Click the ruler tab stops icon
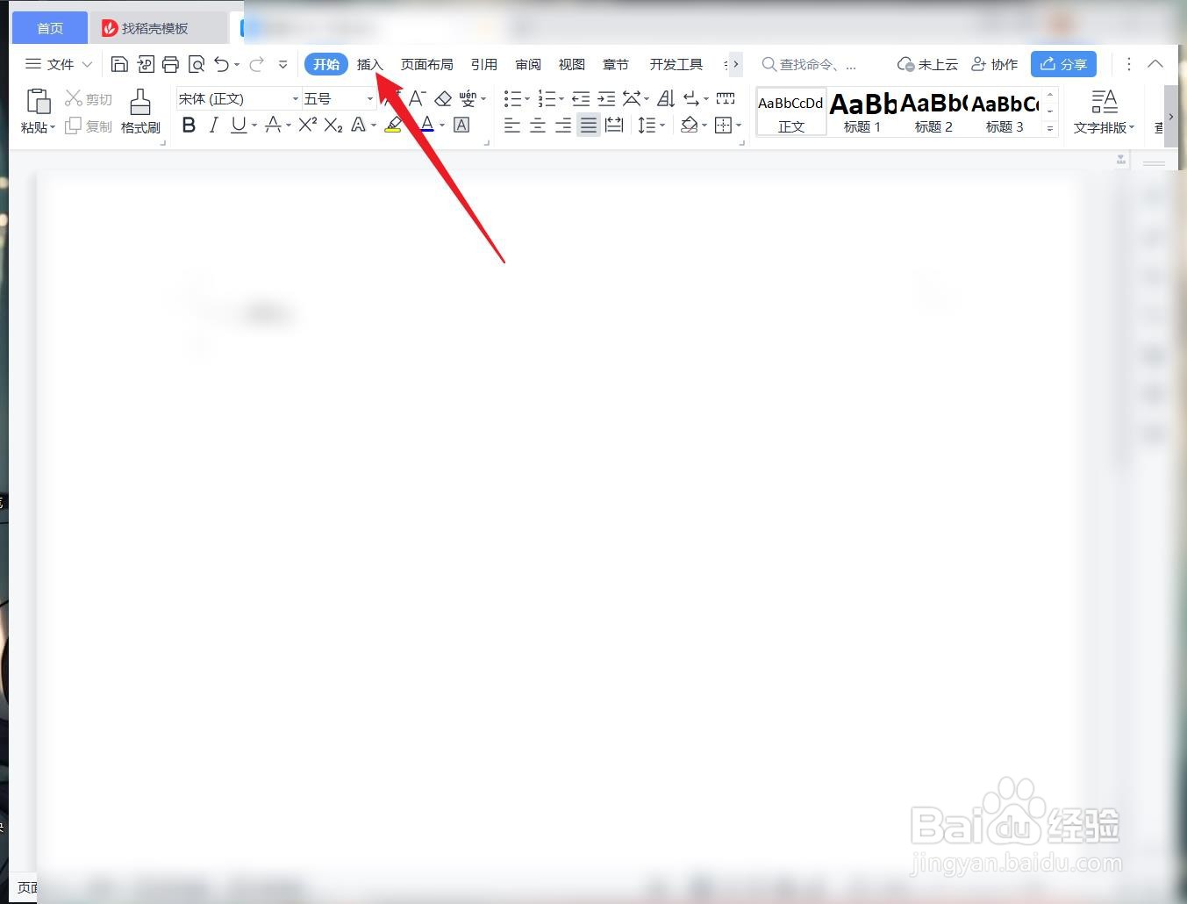 tap(726, 98)
